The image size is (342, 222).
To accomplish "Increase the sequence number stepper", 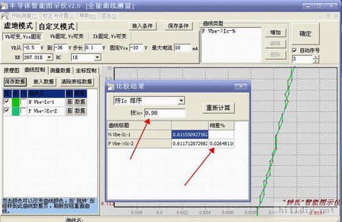I will click(x=316, y=57).
